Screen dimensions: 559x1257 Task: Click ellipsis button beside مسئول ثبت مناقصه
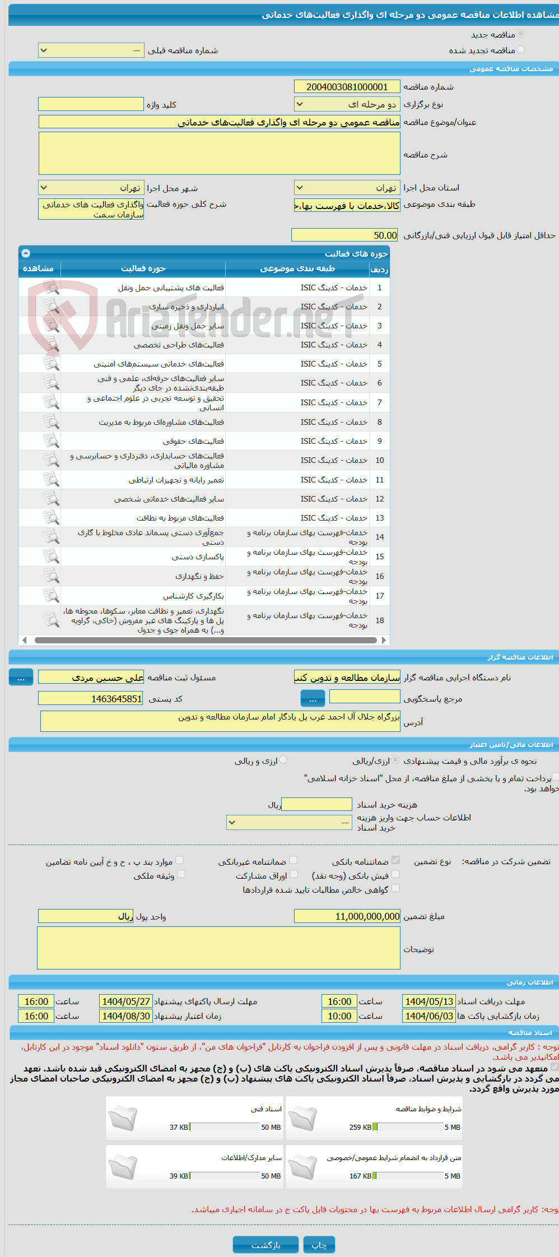pyautogui.click(x=21, y=678)
